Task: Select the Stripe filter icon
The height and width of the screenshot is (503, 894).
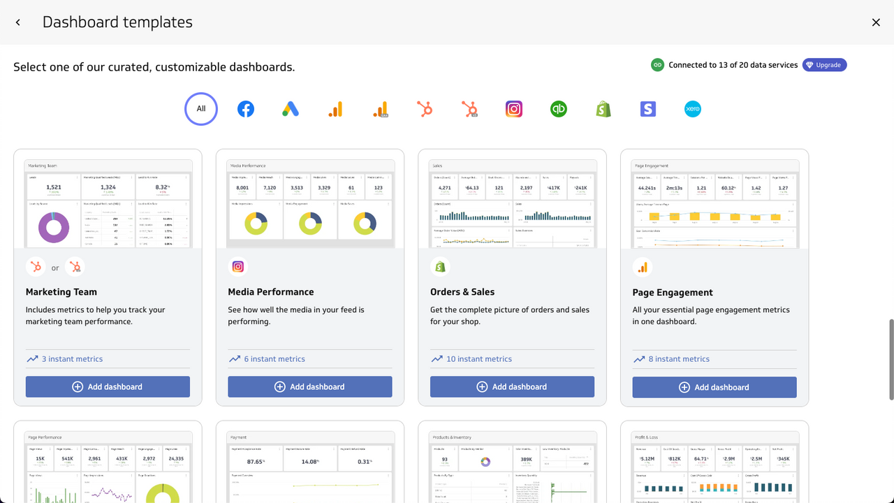Action: pos(647,109)
